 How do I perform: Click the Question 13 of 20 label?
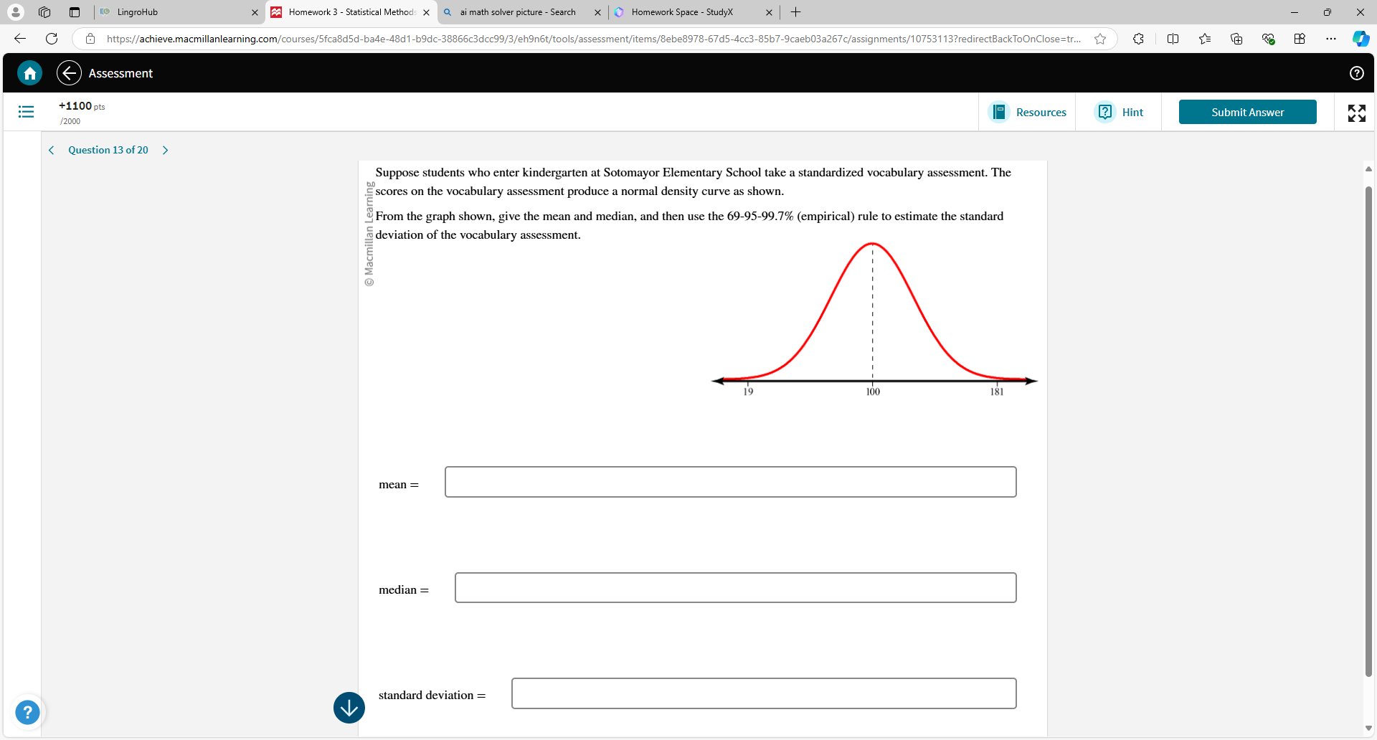click(108, 150)
